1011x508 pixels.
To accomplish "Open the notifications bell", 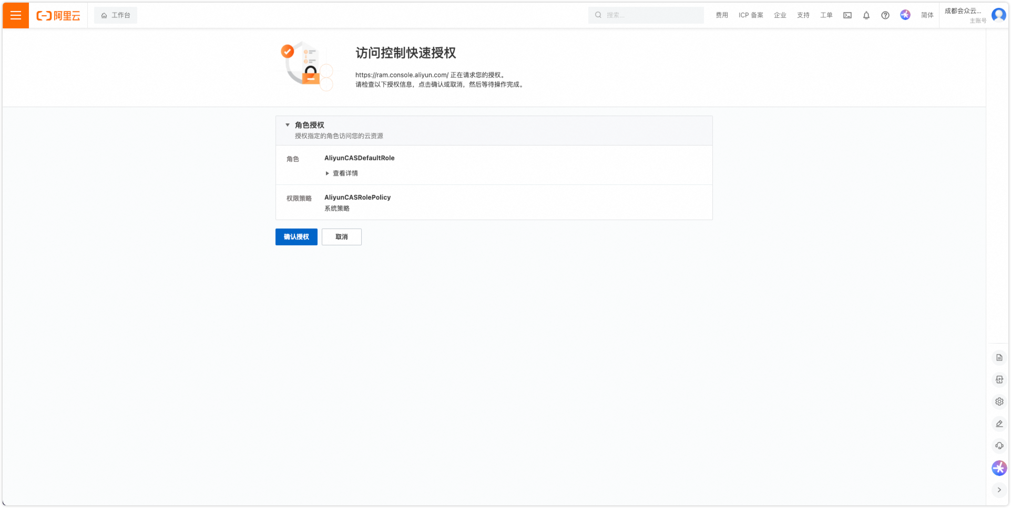I will click(x=866, y=15).
